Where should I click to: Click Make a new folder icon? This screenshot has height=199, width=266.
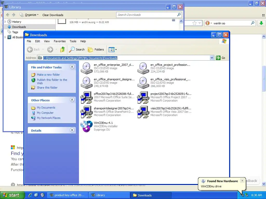point(33,75)
